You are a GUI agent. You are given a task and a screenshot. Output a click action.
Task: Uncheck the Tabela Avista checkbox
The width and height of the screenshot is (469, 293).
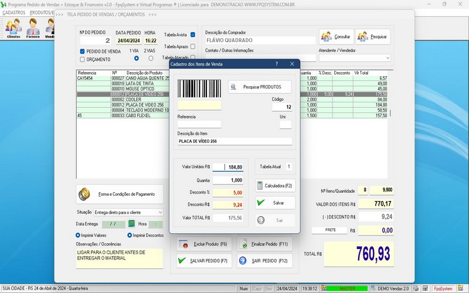[193, 35]
